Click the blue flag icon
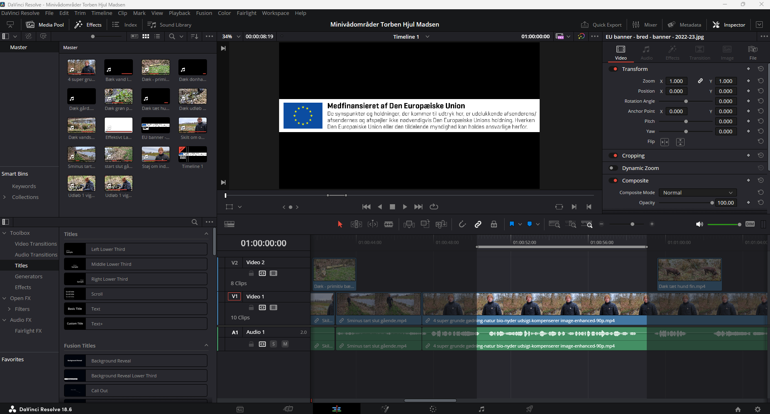 (512, 224)
